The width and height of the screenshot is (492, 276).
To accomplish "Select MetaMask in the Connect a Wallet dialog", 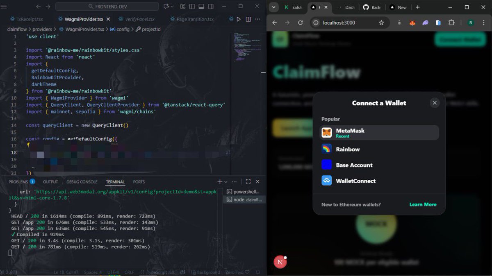I will tap(379, 132).
